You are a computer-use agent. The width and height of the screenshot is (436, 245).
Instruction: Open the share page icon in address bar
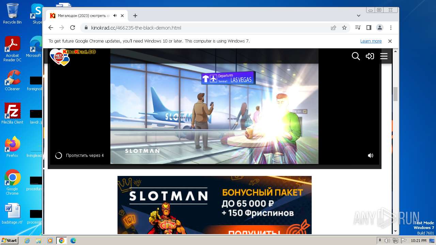(x=333, y=28)
